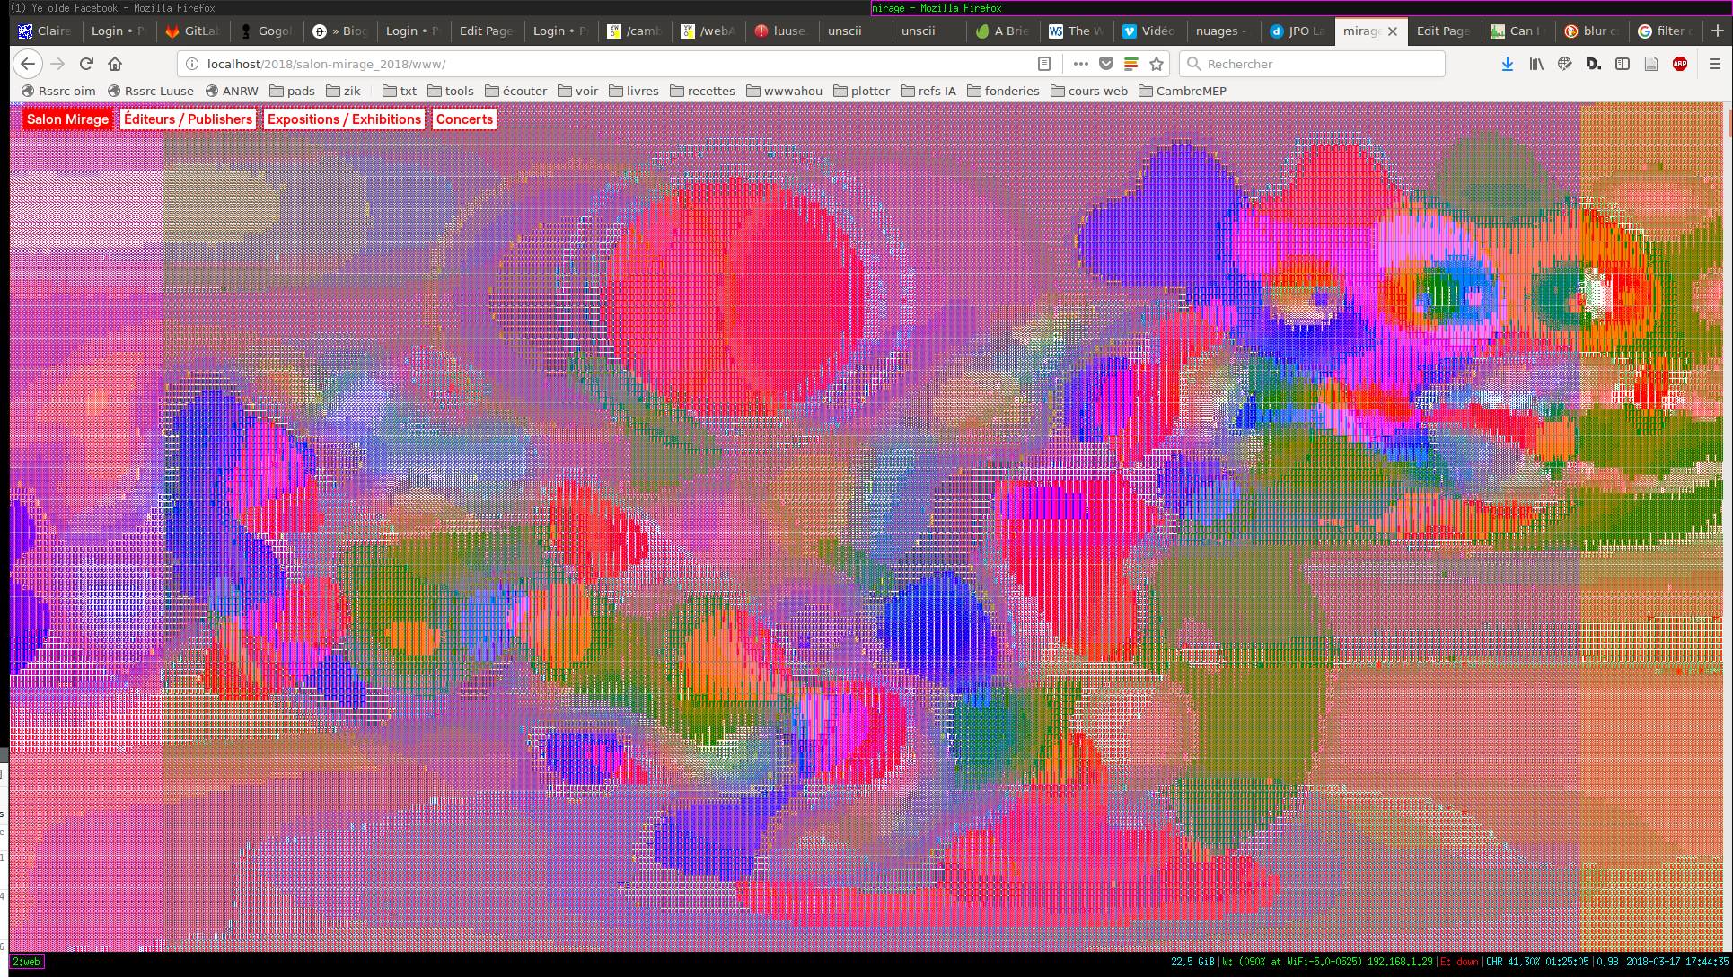Click the Adblock Plus ABP icon
This screenshot has width=1733, height=977.
[x=1680, y=64]
